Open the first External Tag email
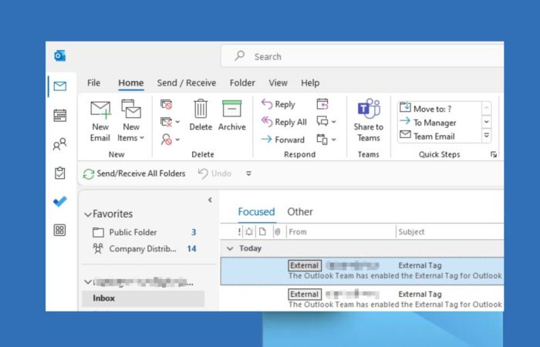 pyautogui.click(x=362, y=271)
